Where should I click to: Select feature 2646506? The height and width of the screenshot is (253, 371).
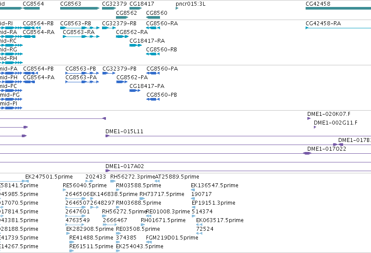[75, 199]
